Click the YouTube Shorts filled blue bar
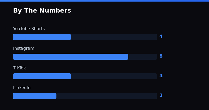 point(42,37)
